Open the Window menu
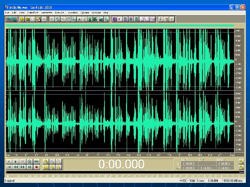This screenshot has height=187, width=250. (96, 13)
